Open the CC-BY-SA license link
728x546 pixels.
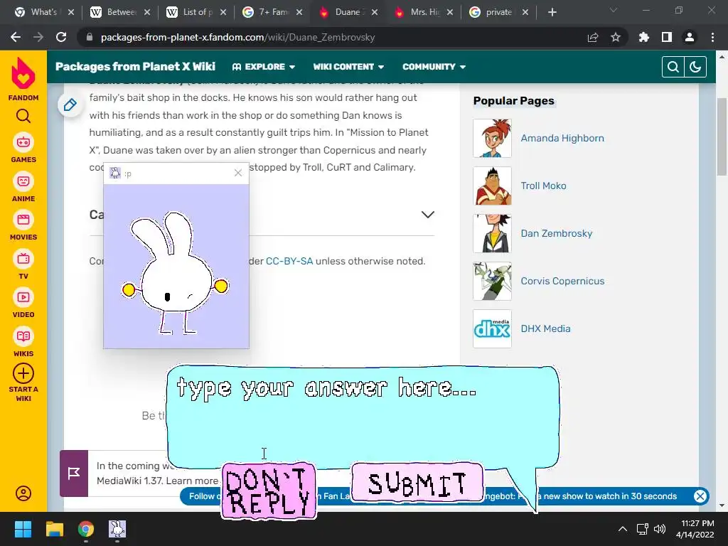click(289, 261)
